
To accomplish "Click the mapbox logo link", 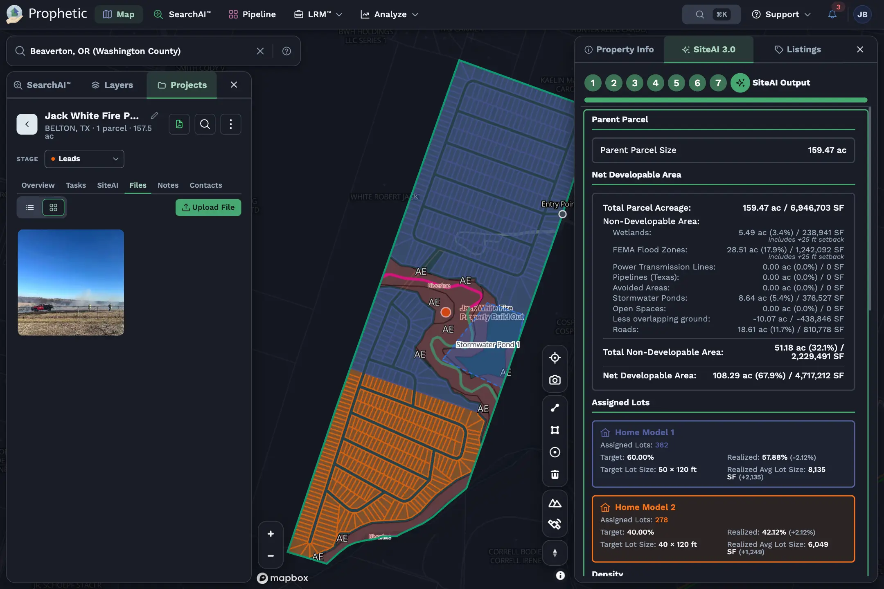I will pyautogui.click(x=282, y=578).
